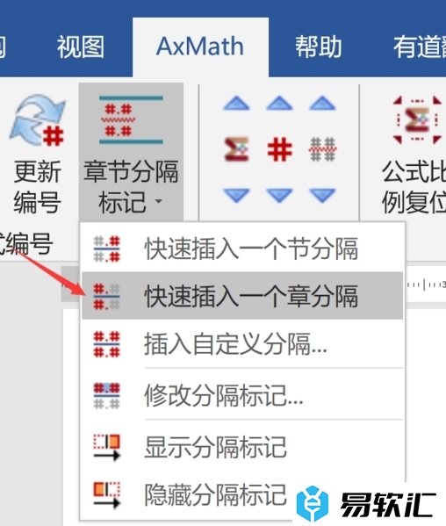This screenshot has height=526, width=446.
Task: Click the down arrow below the gray double-hash icon
Action: [x=322, y=196]
